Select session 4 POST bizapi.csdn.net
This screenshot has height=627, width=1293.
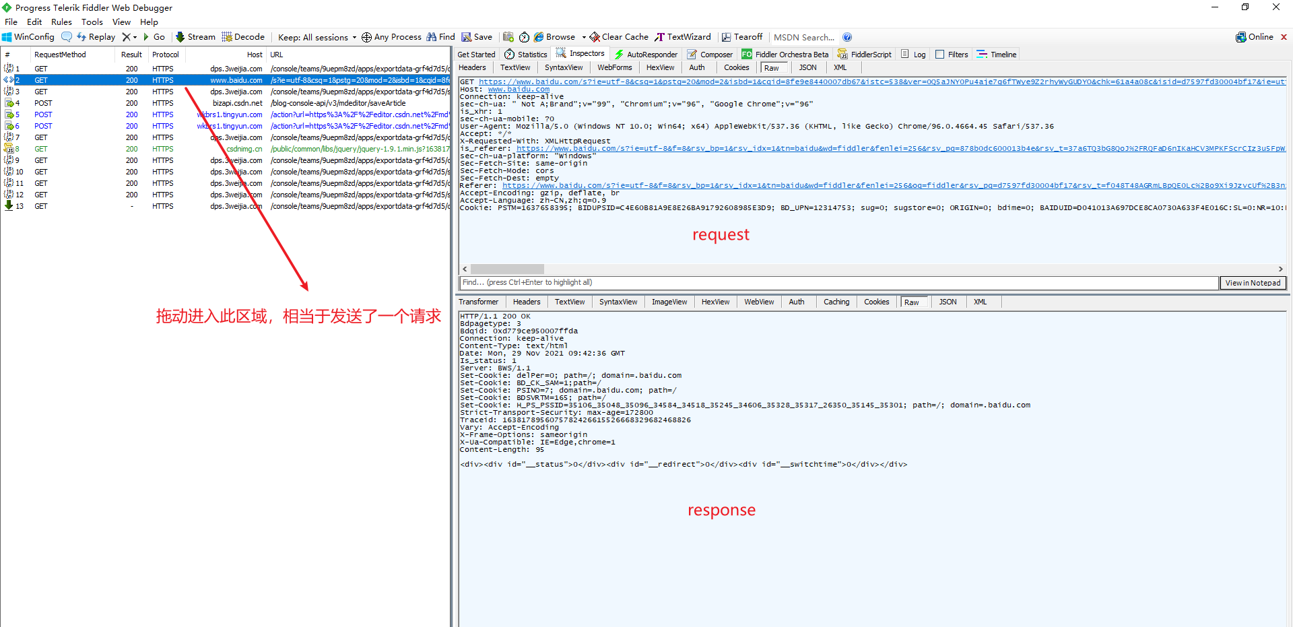pyautogui.click(x=226, y=103)
